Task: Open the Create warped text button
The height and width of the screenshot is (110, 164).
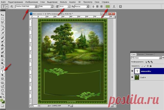Action: (x=114, y=6)
